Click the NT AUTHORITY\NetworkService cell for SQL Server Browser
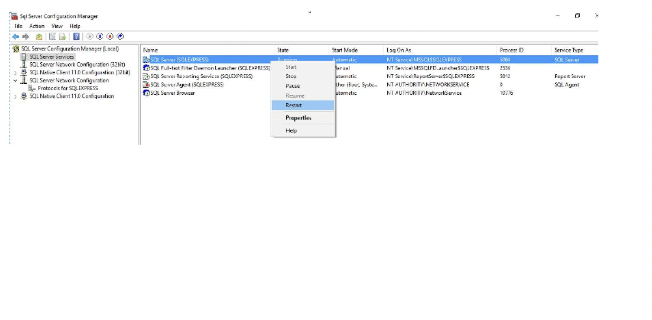The image size is (652, 320). coord(424,93)
